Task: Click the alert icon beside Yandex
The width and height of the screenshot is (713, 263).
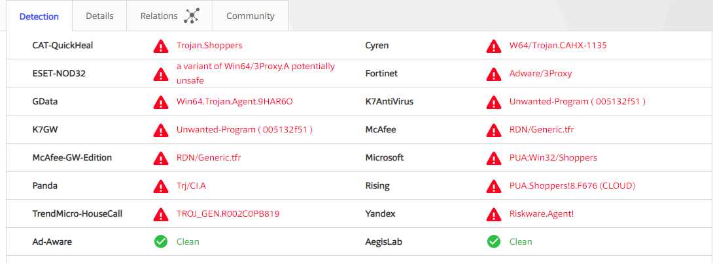Action: (494, 214)
